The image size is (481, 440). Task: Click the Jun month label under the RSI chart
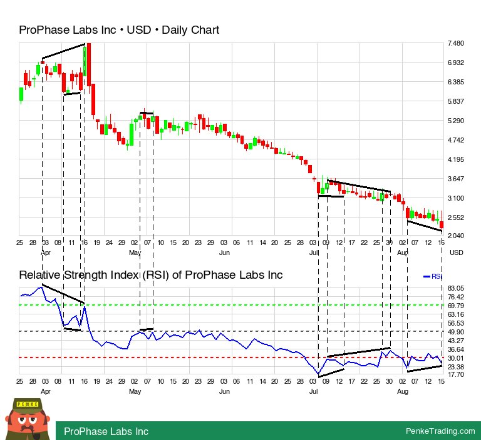(224, 391)
